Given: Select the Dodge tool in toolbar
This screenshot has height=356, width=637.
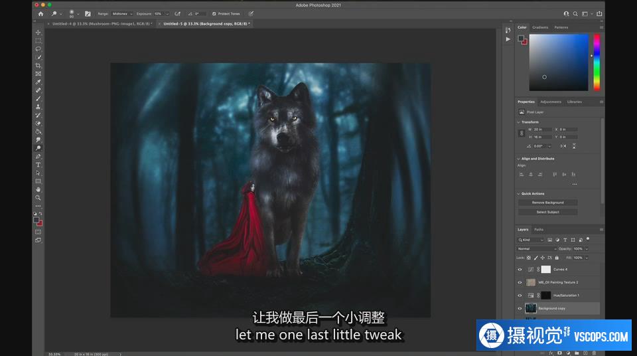Looking at the screenshot, I should (x=38, y=148).
